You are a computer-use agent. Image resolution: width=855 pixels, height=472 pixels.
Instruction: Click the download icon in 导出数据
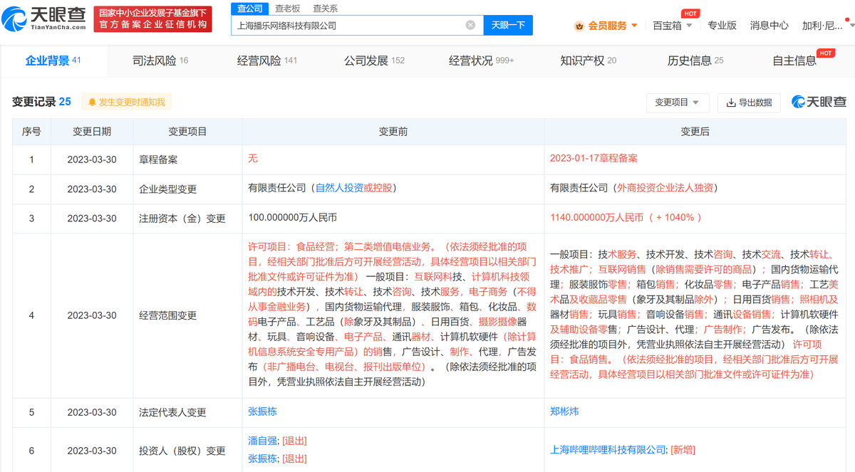coord(730,103)
